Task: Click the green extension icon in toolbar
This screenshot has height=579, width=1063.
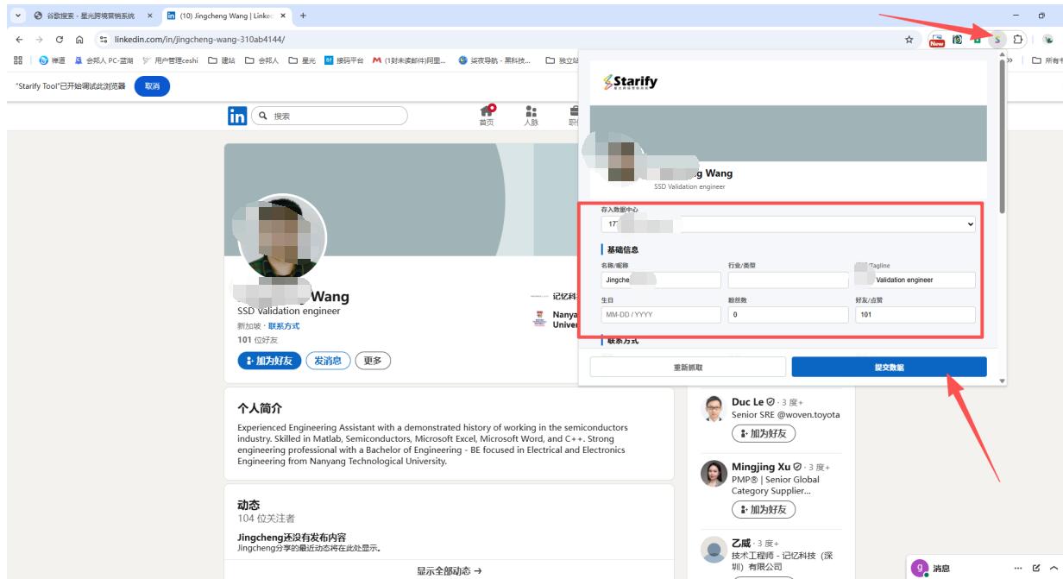Action: (978, 40)
